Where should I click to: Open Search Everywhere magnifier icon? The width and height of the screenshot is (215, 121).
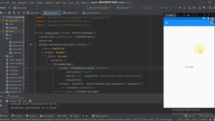coord(210,8)
